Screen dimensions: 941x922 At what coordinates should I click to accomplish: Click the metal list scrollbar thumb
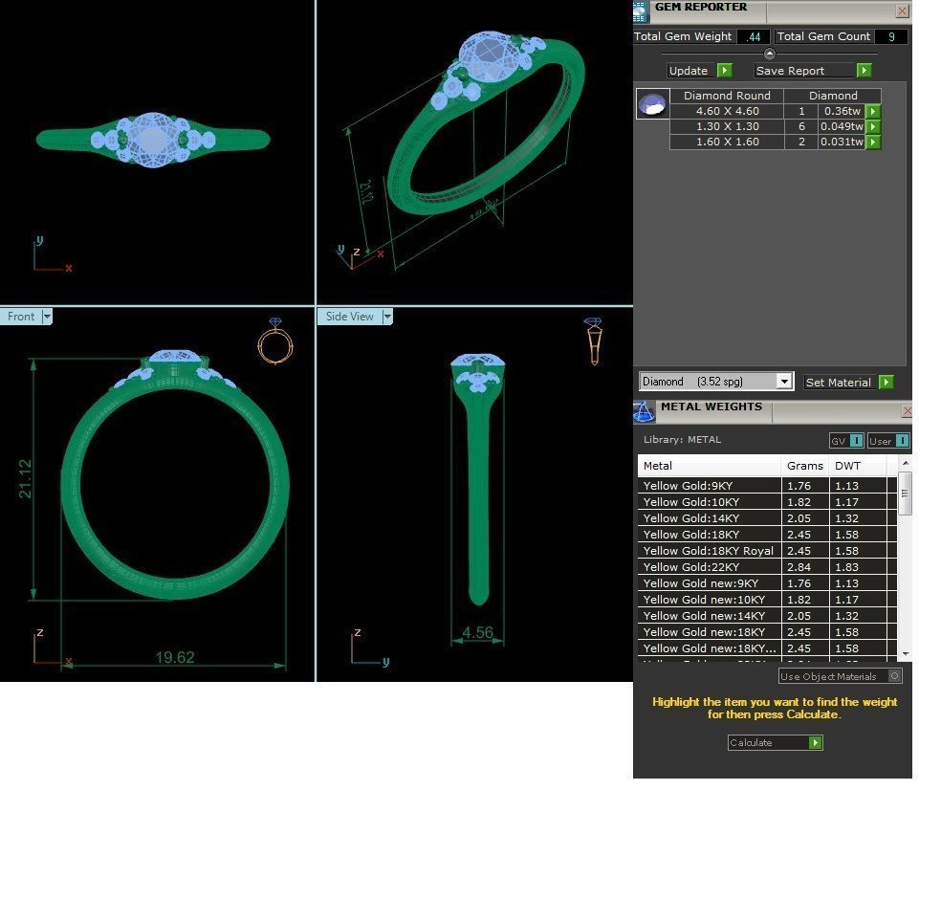905,493
